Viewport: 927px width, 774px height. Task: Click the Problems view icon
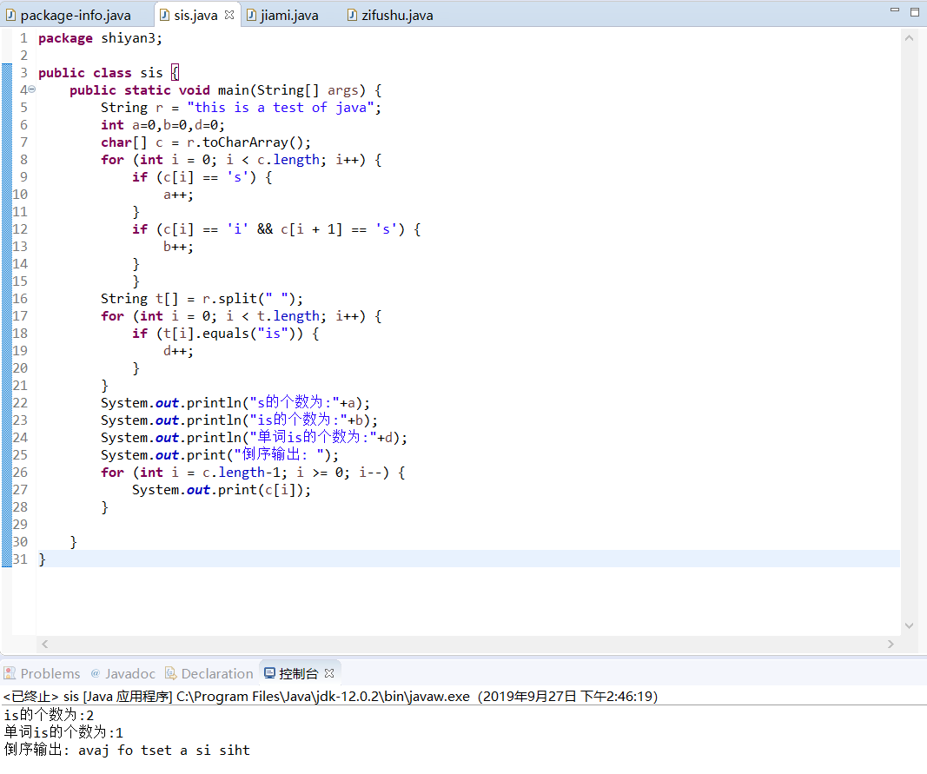click(x=10, y=673)
